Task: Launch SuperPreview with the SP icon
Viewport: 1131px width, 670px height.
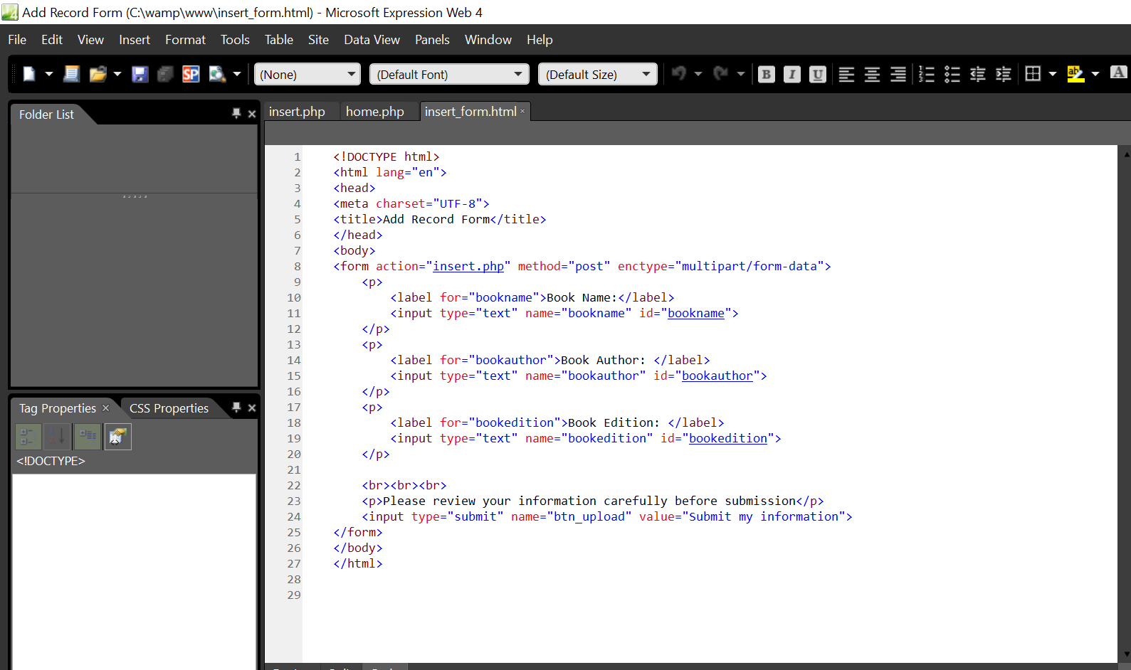Action: click(x=191, y=74)
